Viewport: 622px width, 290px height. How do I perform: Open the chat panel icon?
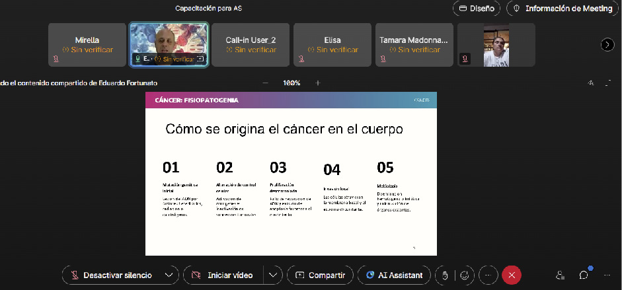[x=584, y=275]
